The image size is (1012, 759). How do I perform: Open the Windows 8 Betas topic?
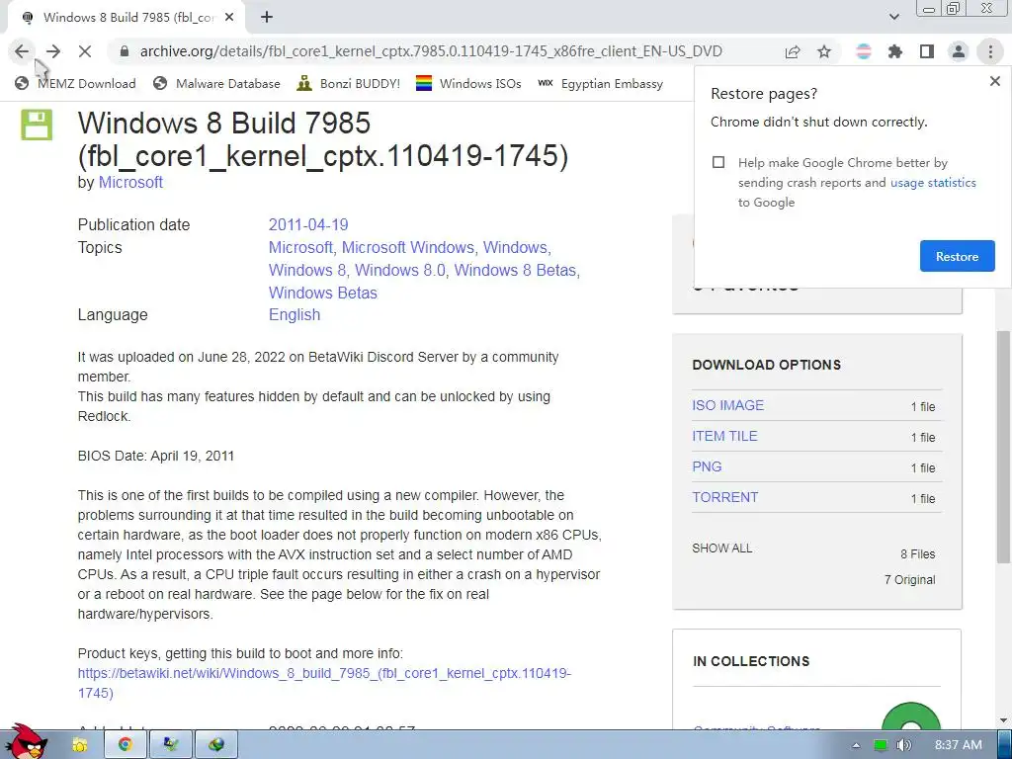pyautogui.click(x=515, y=270)
